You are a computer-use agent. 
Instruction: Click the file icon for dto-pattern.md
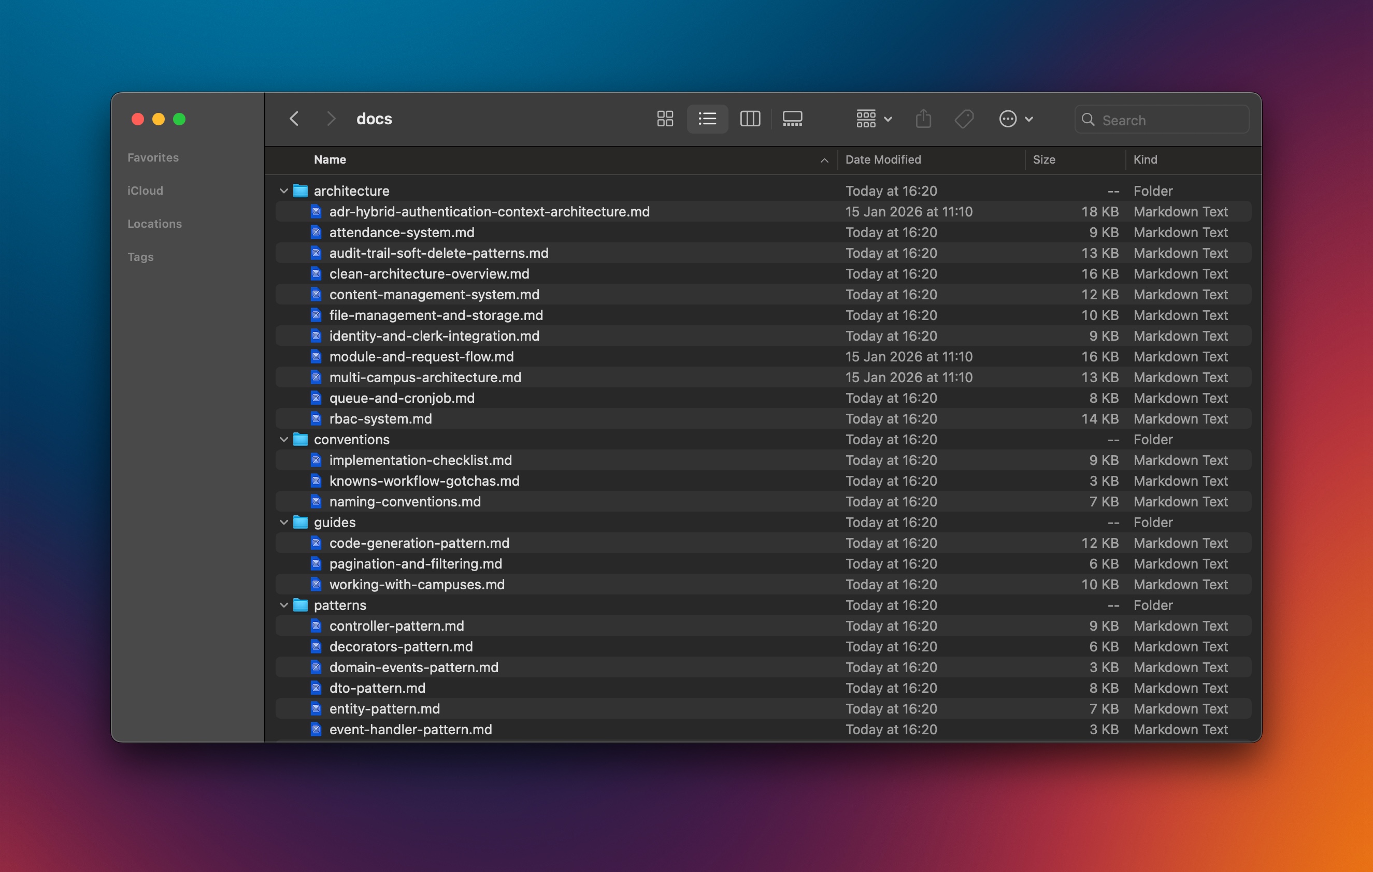[x=316, y=688]
